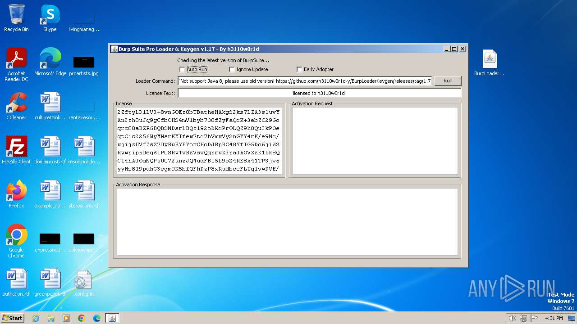This screenshot has height=324, width=577.
Task: Click inside the License text area
Action: pyautogui.click(x=198, y=140)
